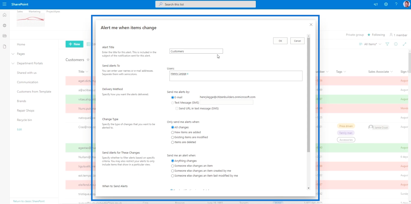Image resolution: width=411 pixels, height=204 pixels.
Task: Click the SMS phone number field
Action: click(x=227, y=102)
